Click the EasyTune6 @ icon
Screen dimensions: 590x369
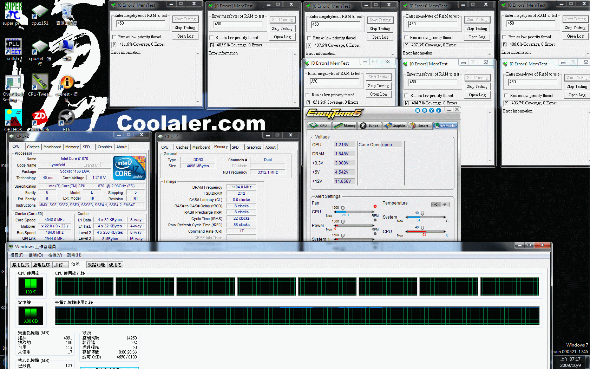(x=425, y=110)
